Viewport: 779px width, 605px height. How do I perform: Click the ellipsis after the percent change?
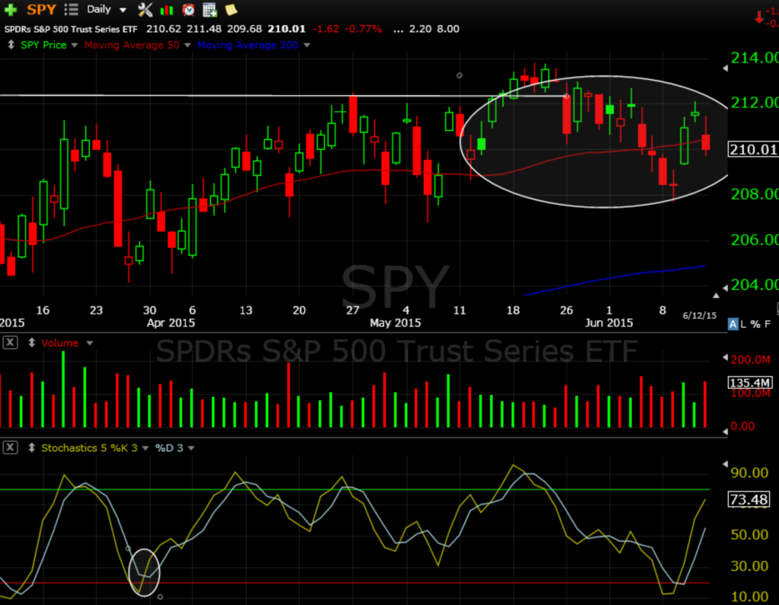point(398,30)
